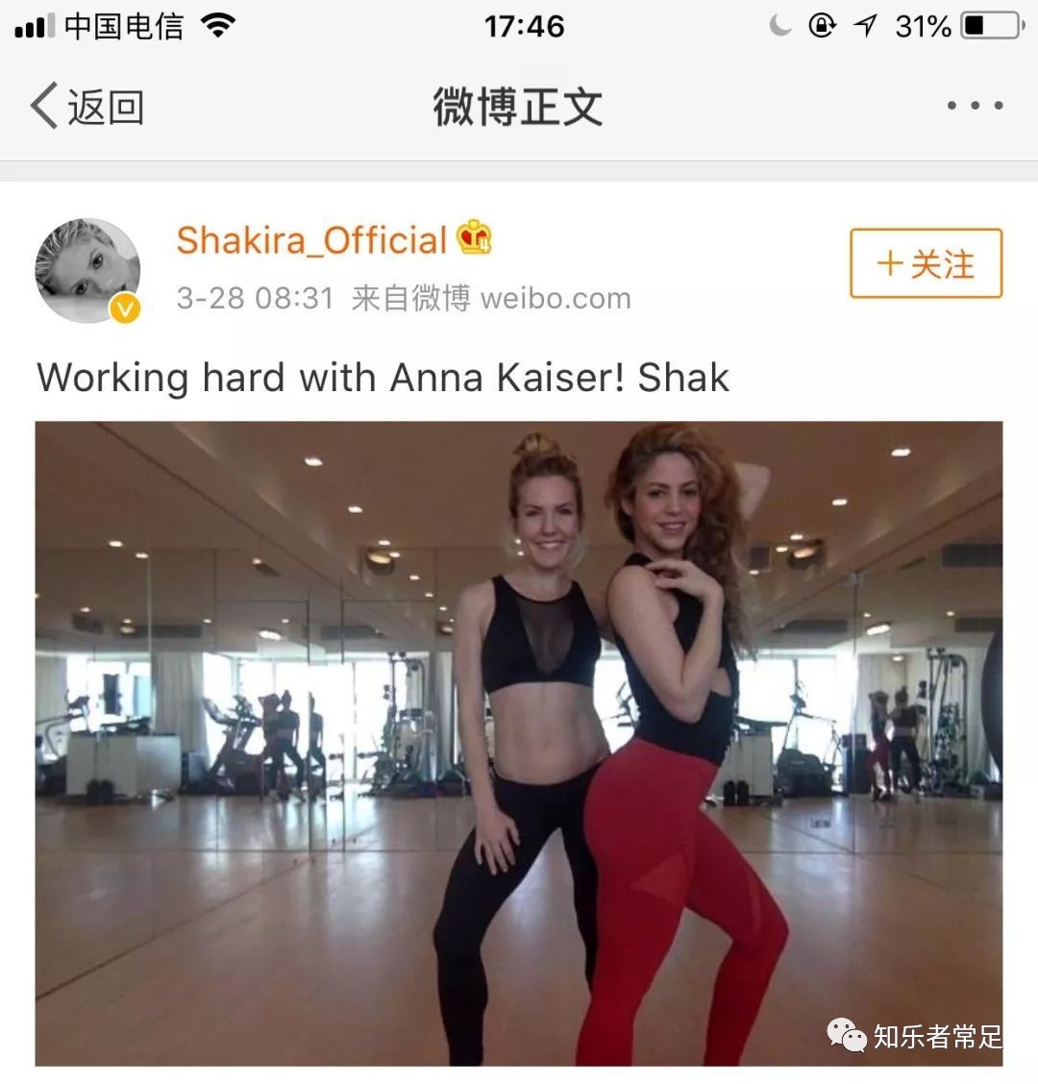Open the three-dot more options menu
1038x1084 pixels.
(976, 105)
